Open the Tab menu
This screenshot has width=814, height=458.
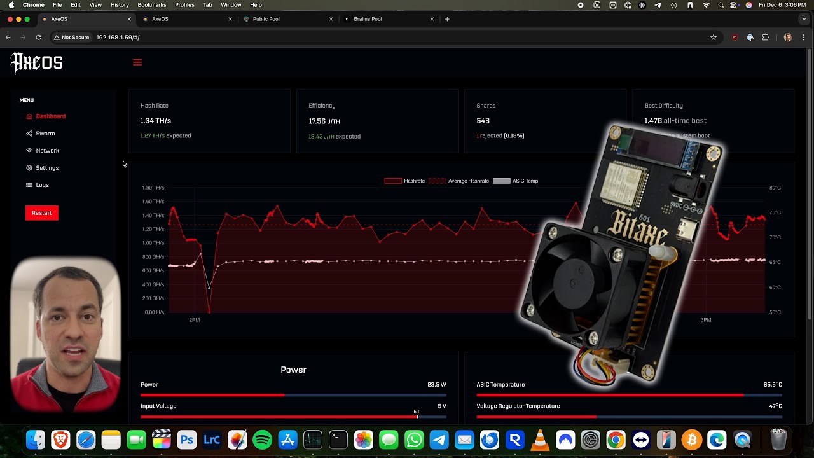pos(207,5)
